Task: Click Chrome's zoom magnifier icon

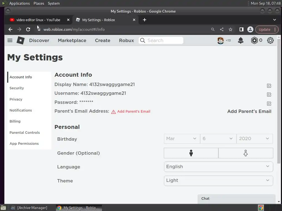Action: [x=213, y=29]
